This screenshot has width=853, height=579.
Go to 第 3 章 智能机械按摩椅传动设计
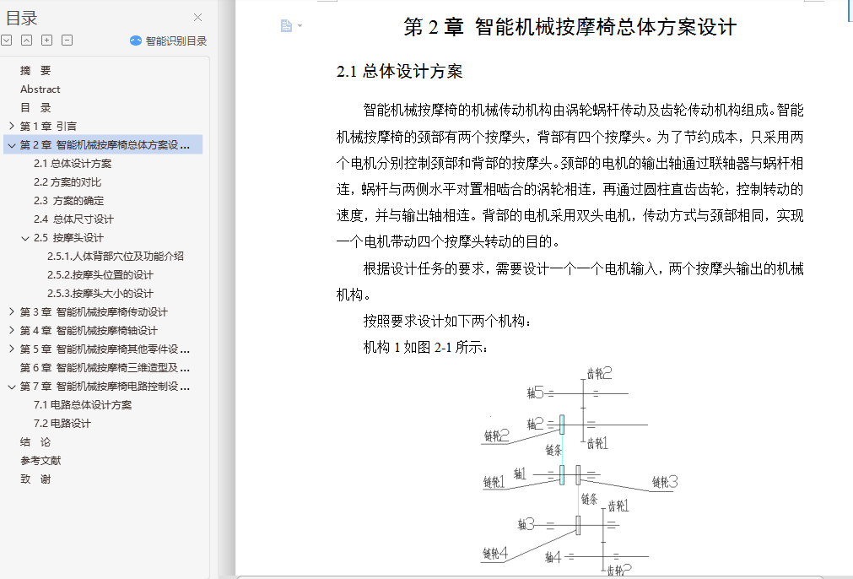coord(94,311)
